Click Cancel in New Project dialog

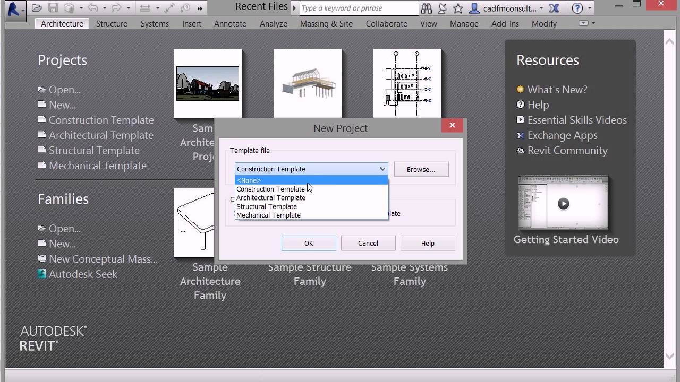(368, 244)
